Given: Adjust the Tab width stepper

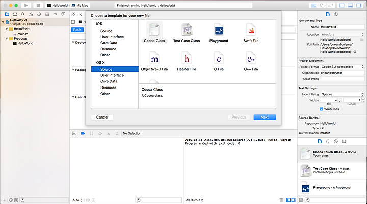Looking at the screenshot, I should [340, 100].
